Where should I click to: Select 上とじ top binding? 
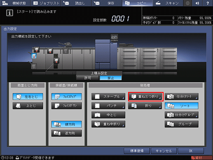point(28,106)
